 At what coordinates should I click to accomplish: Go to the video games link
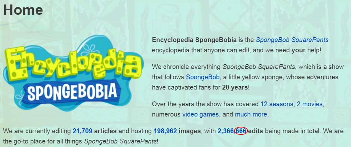pos(200,115)
